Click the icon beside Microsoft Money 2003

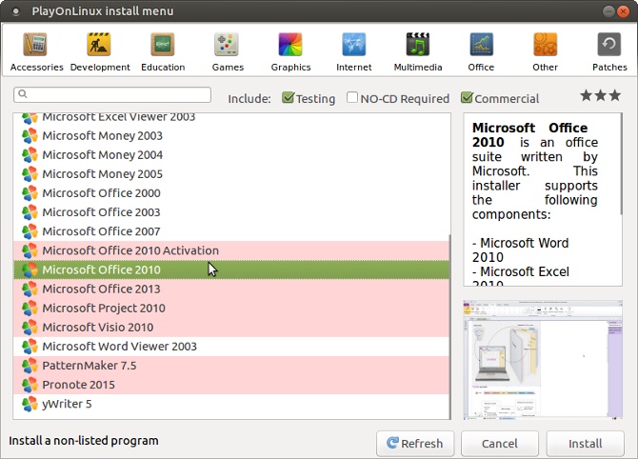(x=30, y=136)
